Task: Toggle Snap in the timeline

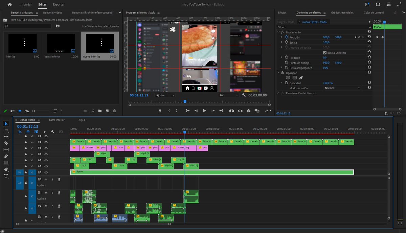Action: tap(28, 132)
